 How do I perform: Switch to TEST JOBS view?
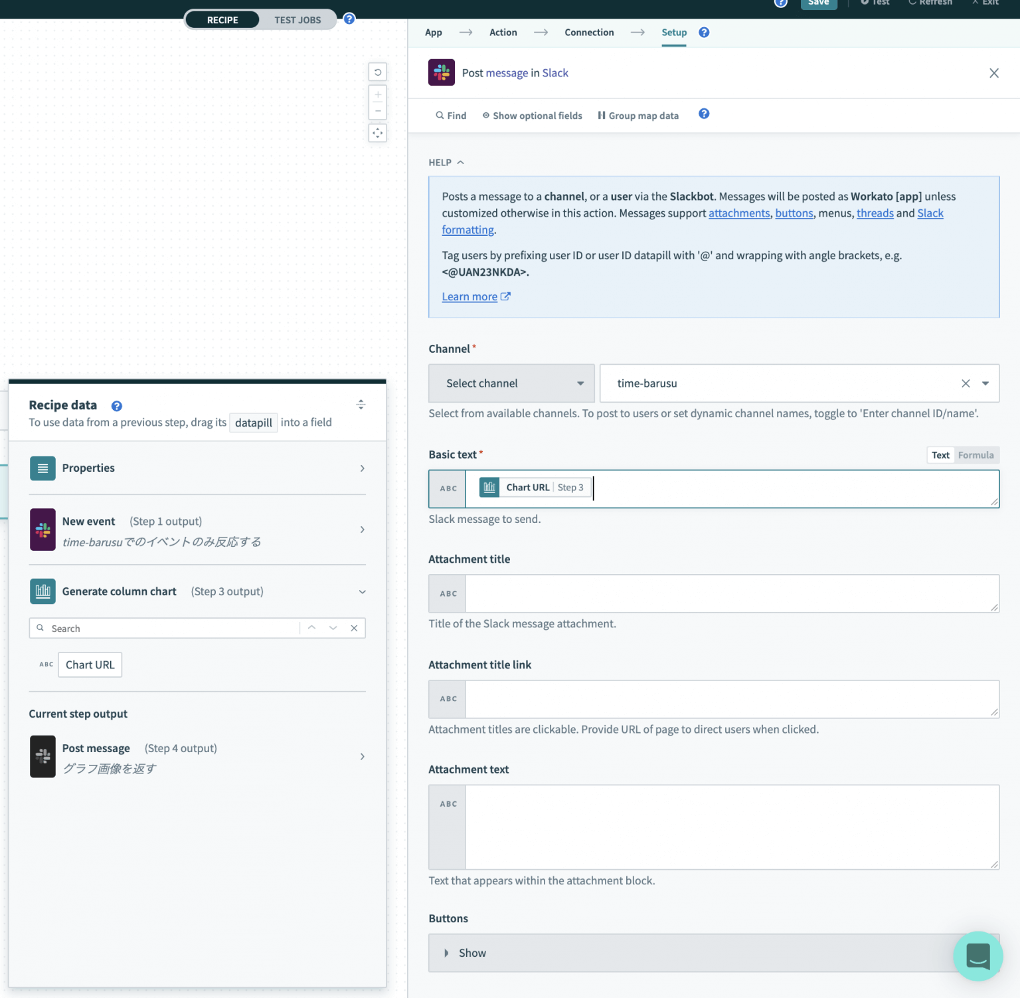pyautogui.click(x=297, y=19)
